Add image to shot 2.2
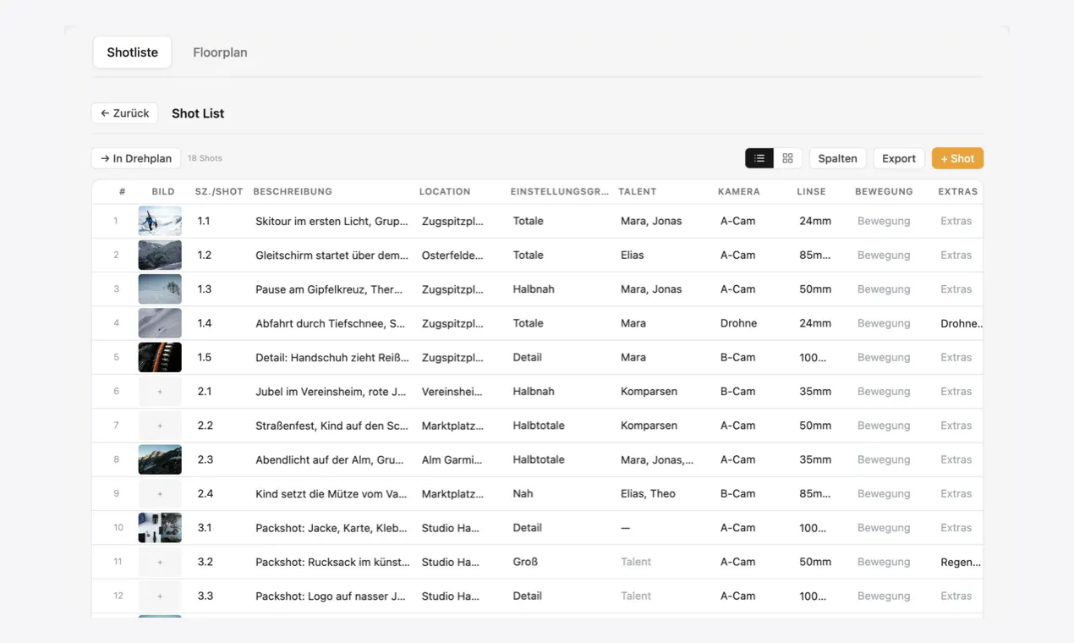The image size is (1074, 643). [x=160, y=426]
